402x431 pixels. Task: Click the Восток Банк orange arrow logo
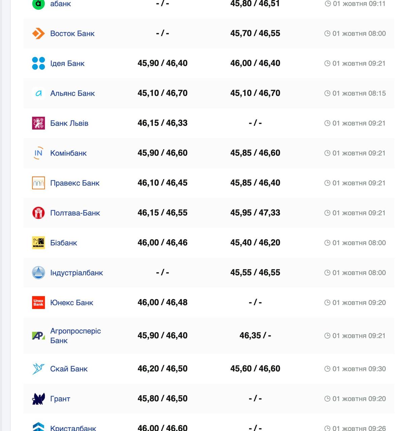pos(38,33)
